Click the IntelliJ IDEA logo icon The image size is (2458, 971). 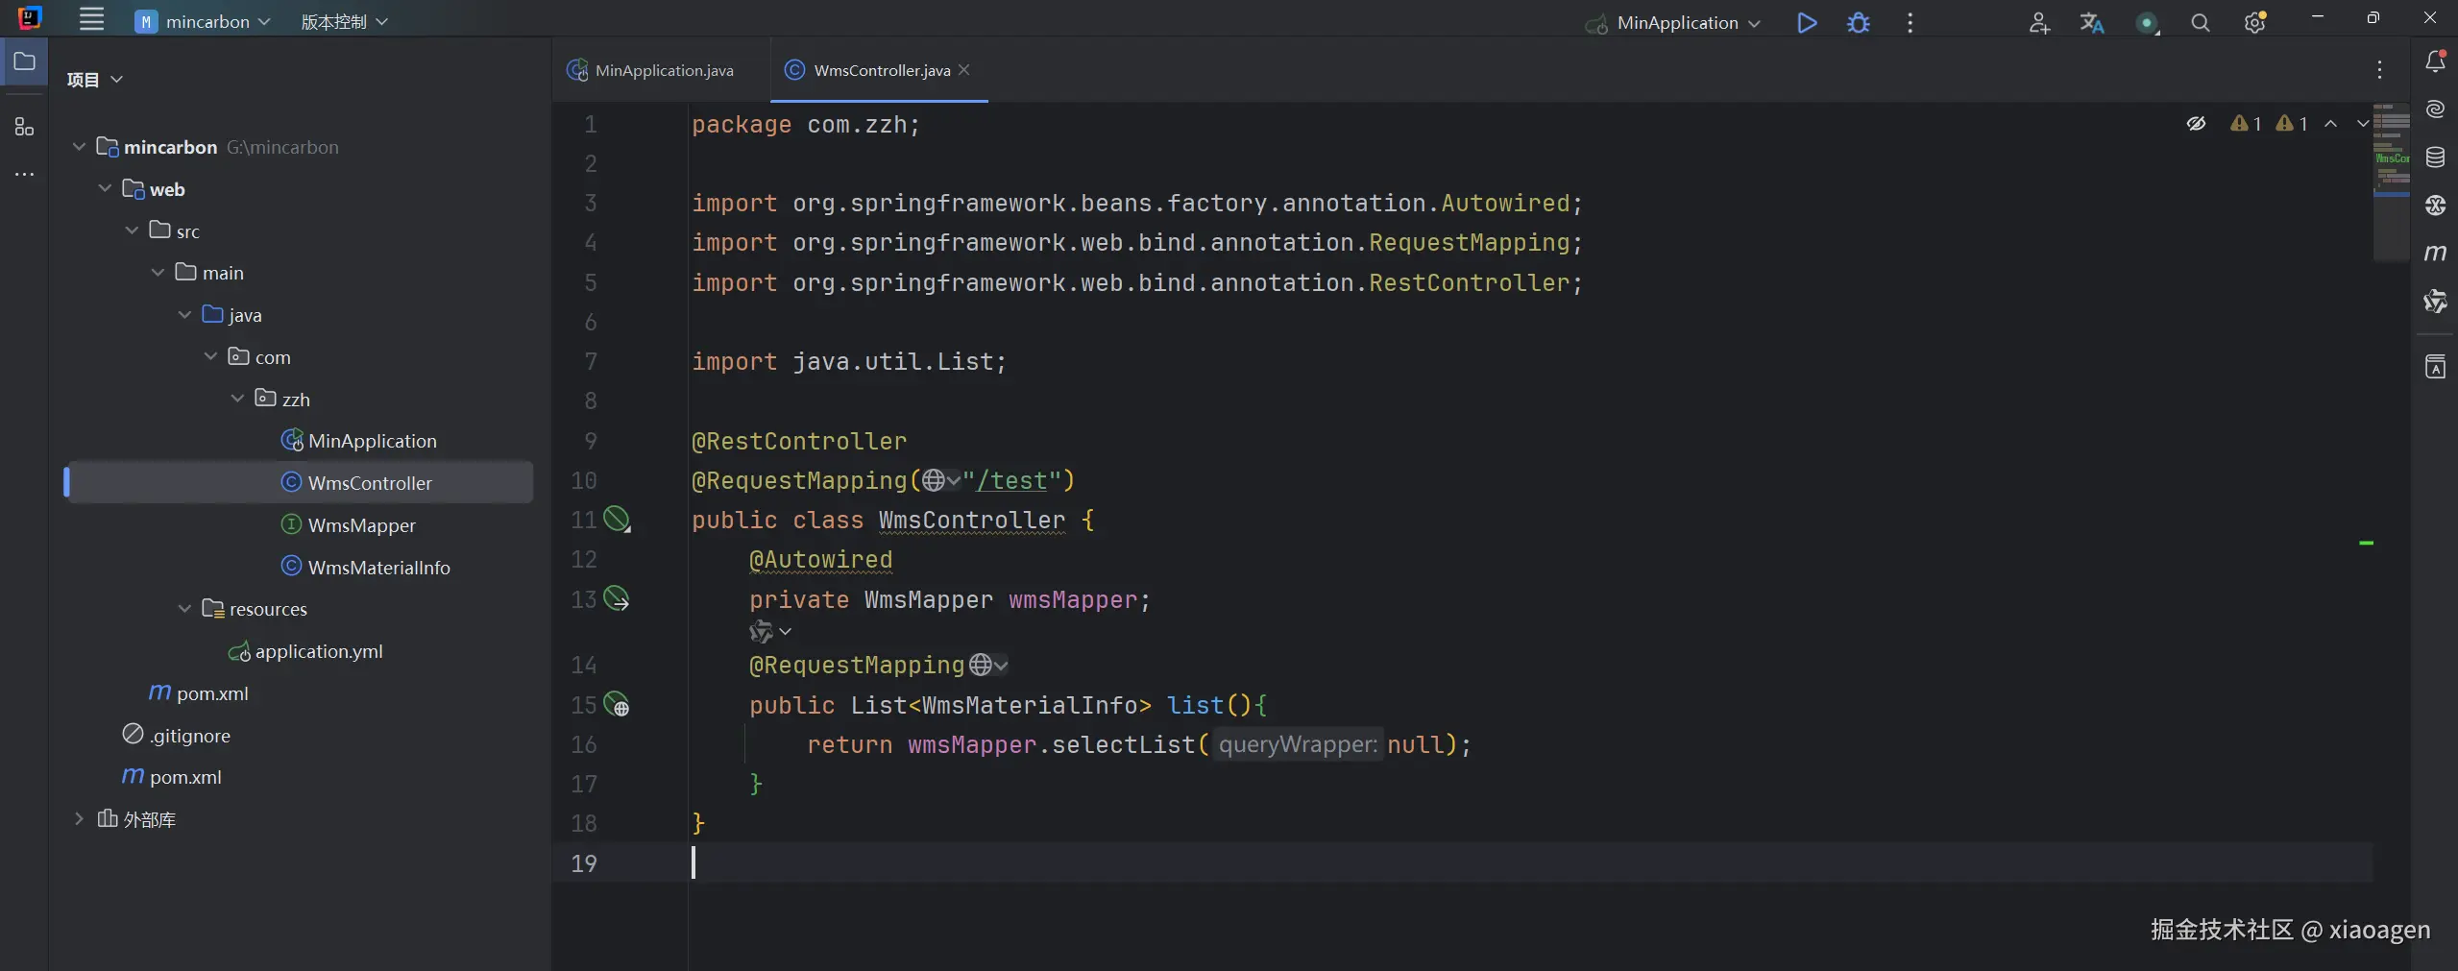coord(30,18)
